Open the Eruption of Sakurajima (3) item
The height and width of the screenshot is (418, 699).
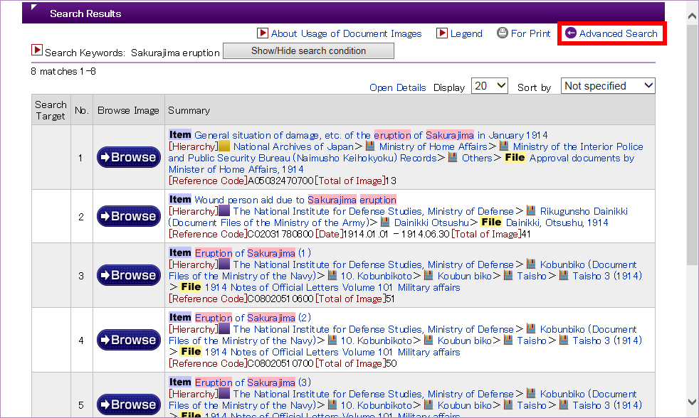click(x=253, y=382)
